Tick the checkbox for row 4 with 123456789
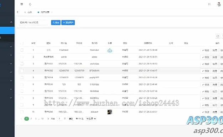 click(x=22, y=71)
